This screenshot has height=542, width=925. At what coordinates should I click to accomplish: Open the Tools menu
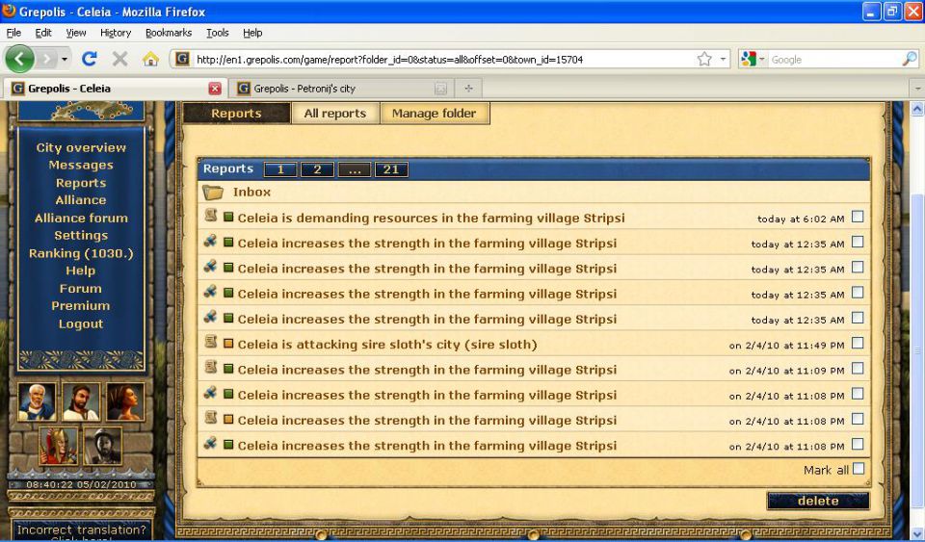point(217,33)
